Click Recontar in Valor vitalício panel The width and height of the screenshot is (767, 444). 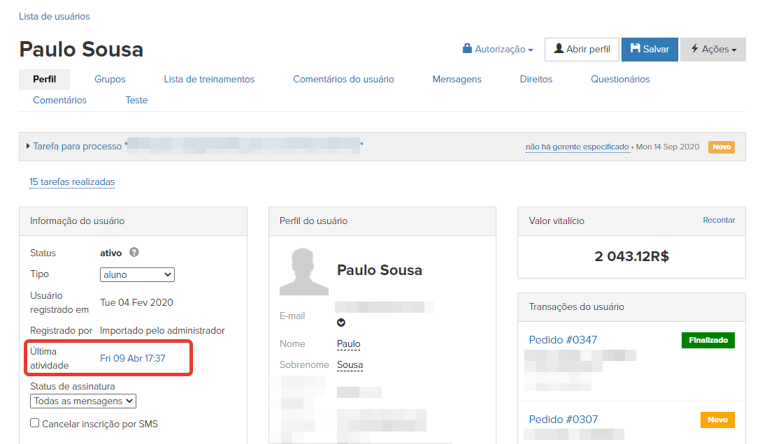[x=719, y=220]
